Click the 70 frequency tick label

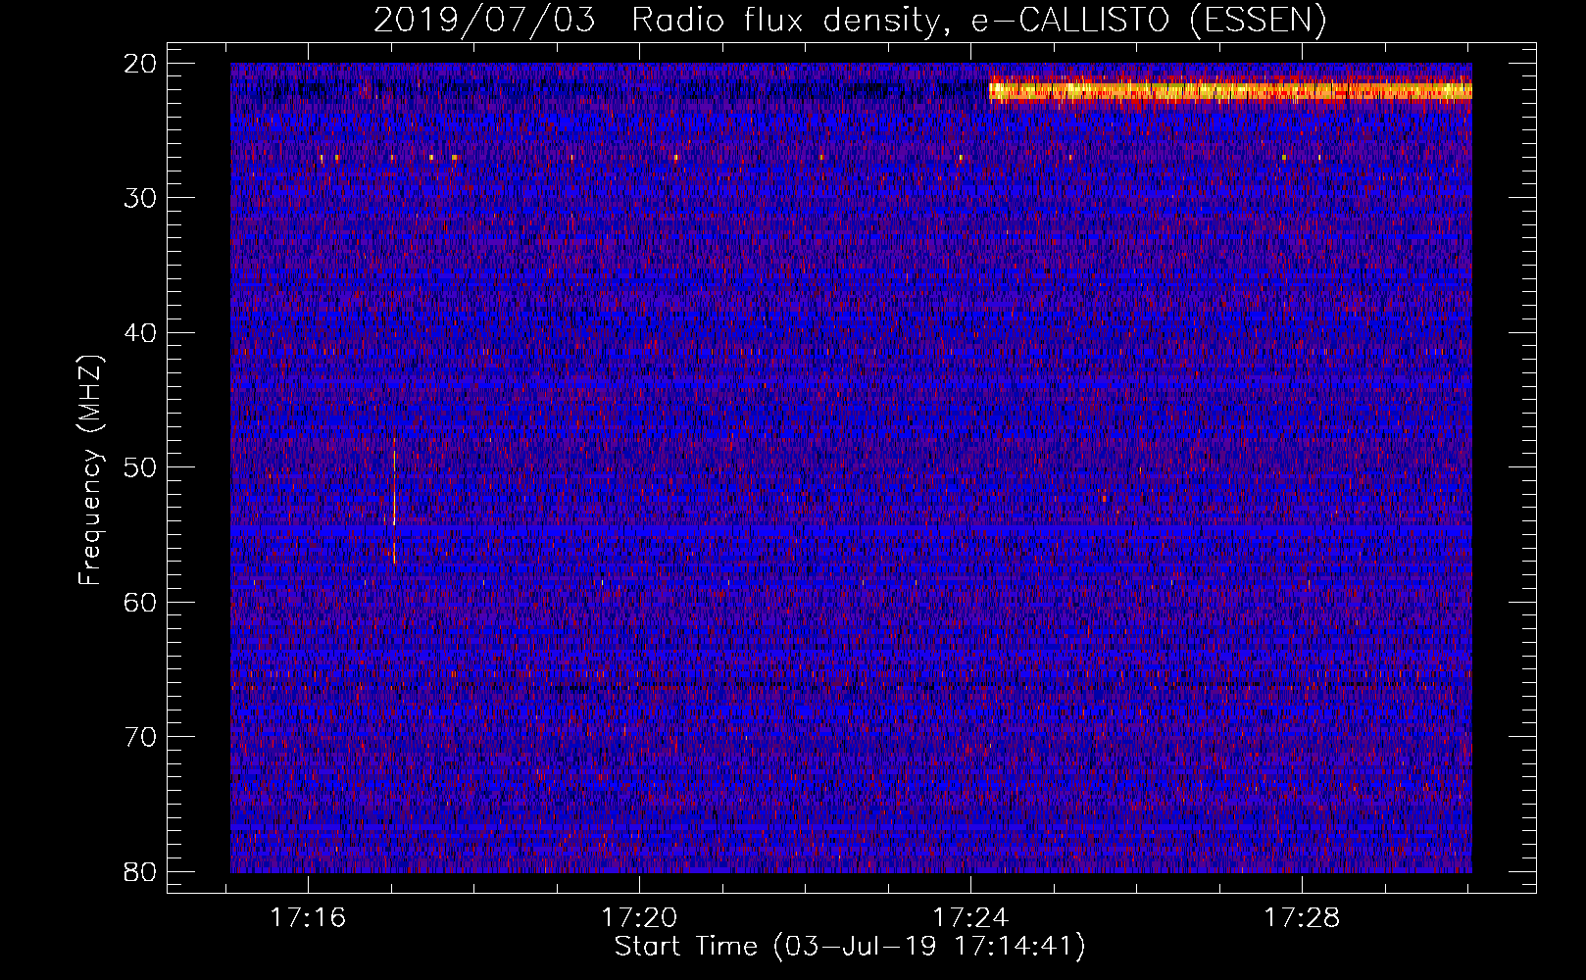(140, 736)
